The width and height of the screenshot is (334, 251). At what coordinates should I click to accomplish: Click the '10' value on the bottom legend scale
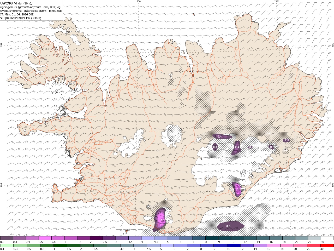coord(228,249)
